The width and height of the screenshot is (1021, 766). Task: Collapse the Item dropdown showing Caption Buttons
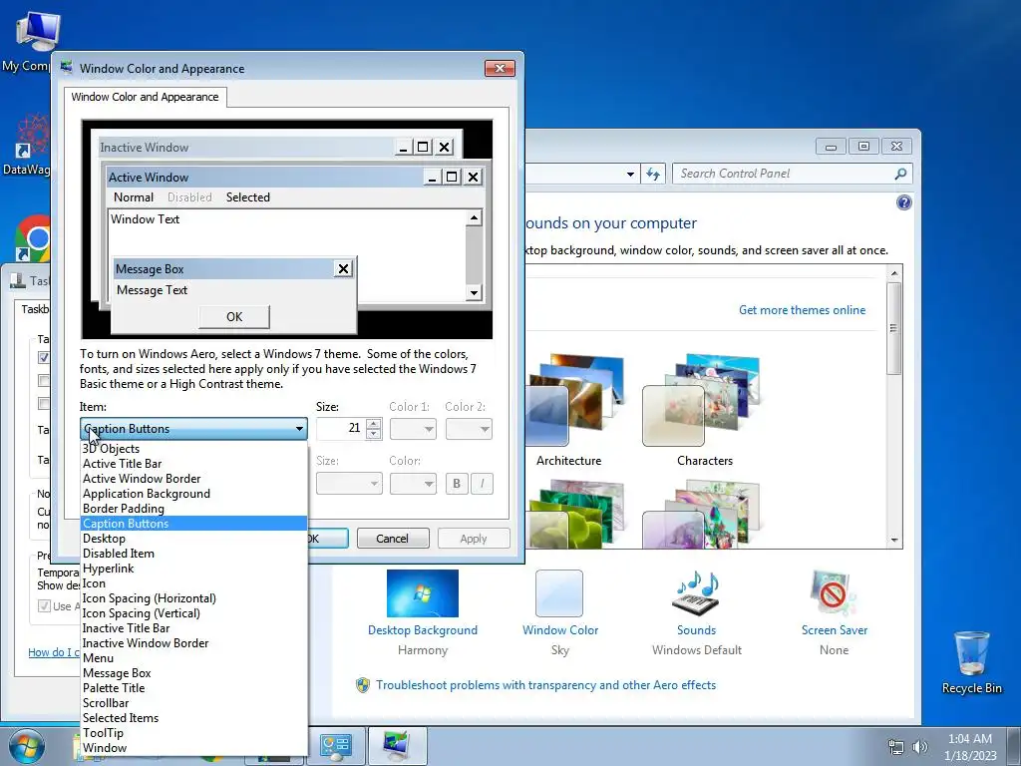click(x=193, y=429)
